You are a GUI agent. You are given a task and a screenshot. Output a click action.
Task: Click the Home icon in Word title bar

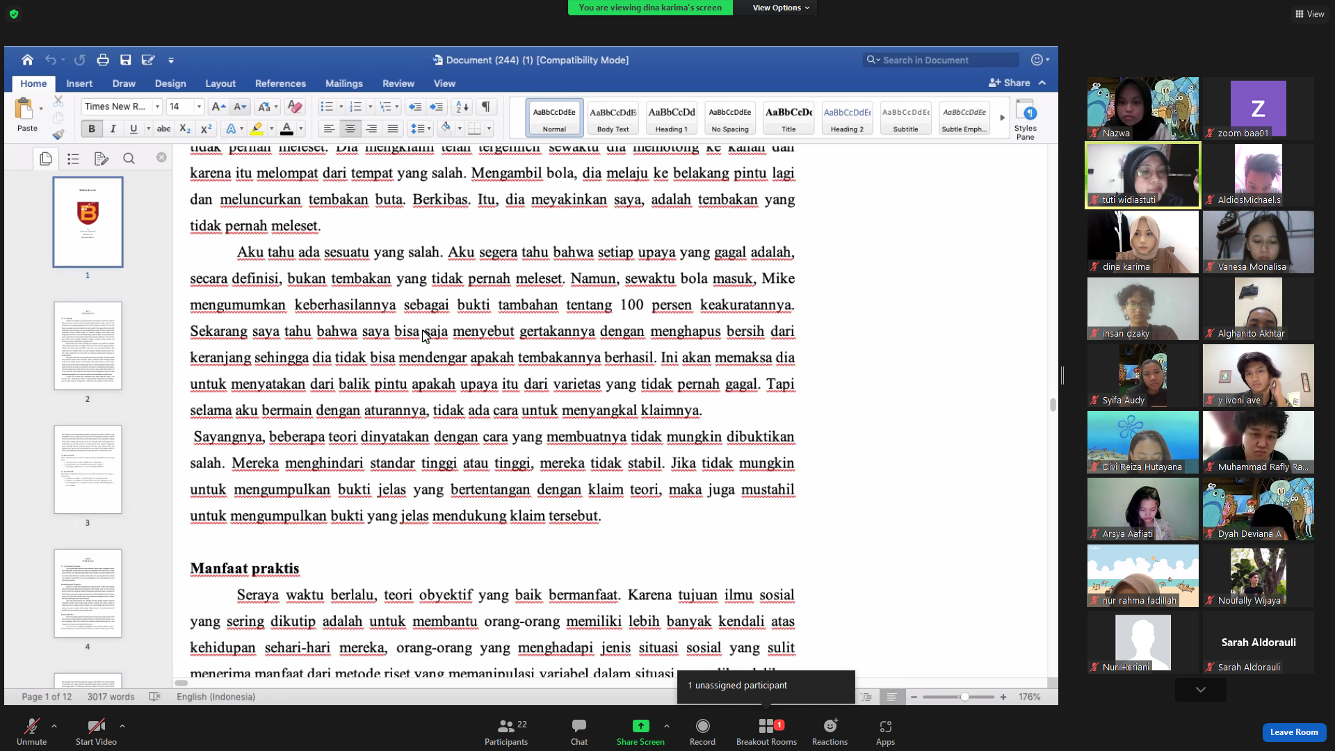(x=27, y=60)
